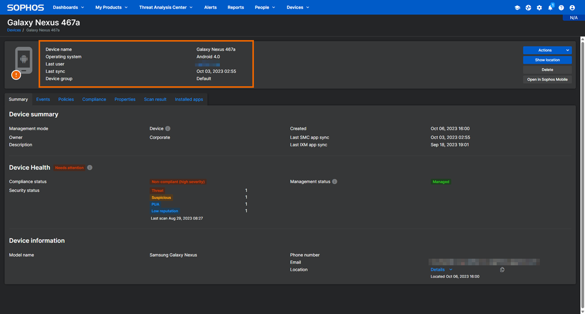Click the Show location button

[547, 60]
